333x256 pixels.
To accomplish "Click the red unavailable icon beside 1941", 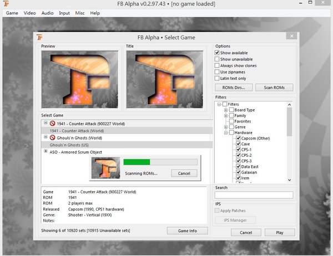I will click(53, 123).
